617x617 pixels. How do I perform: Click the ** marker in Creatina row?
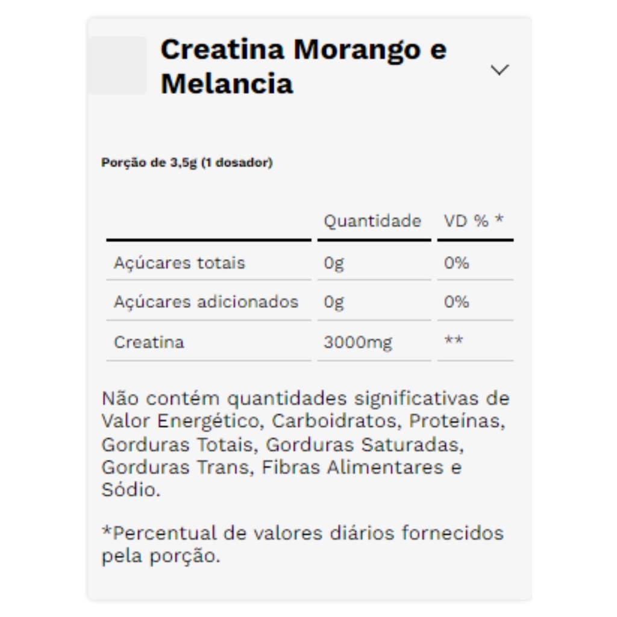(453, 341)
